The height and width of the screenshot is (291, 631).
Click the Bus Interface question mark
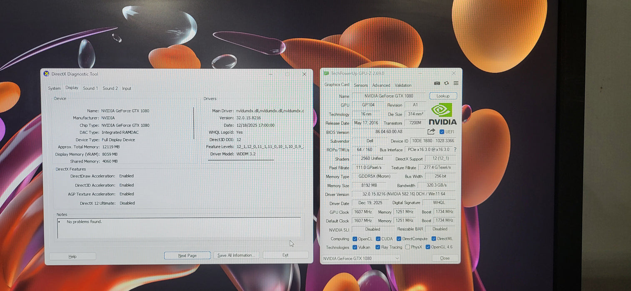pos(455,150)
